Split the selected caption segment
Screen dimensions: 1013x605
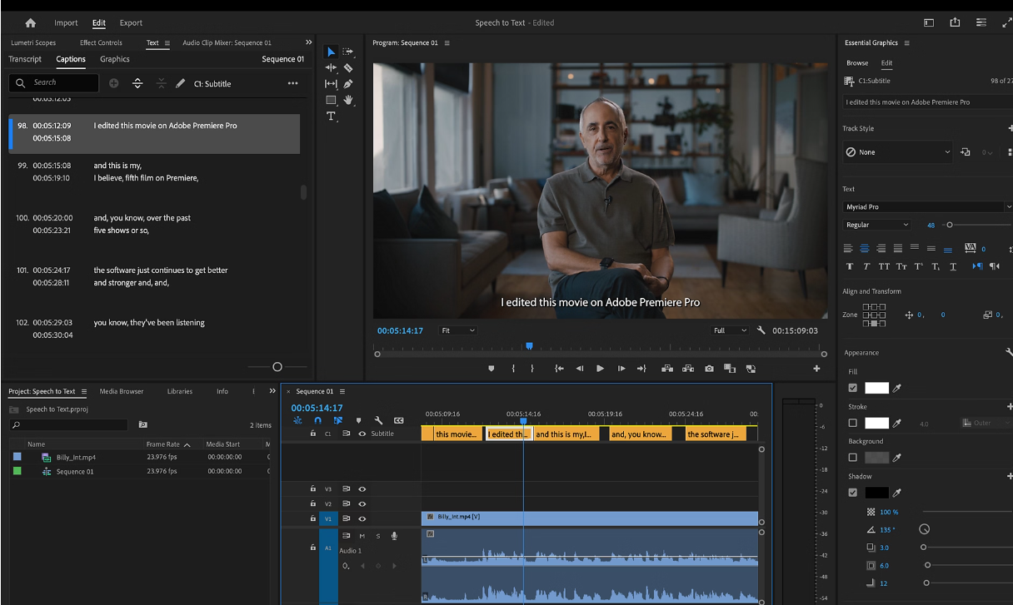137,83
